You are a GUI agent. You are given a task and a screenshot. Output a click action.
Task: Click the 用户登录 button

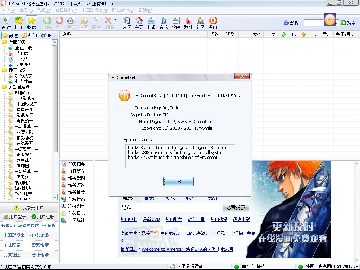click(15, 217)
